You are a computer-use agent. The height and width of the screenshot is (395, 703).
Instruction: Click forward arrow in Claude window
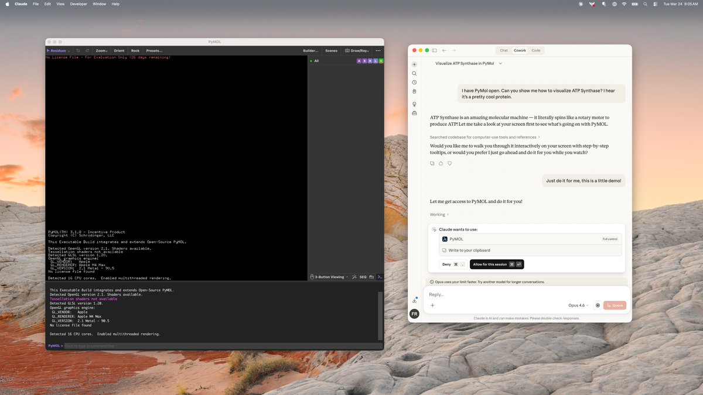pyautogui.click(x=453, y=50)
